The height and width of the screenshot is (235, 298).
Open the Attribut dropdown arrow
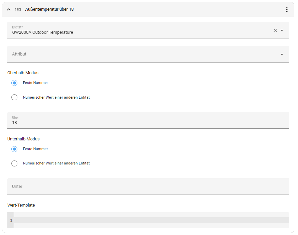(x=282, y=54)
